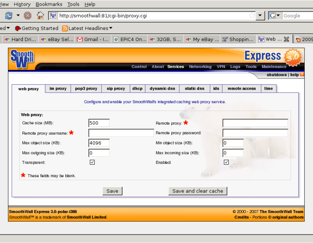Viewport: 313px width, 243px height.
Task: Open the Credits link in footer
Action: tap(242, 217)
